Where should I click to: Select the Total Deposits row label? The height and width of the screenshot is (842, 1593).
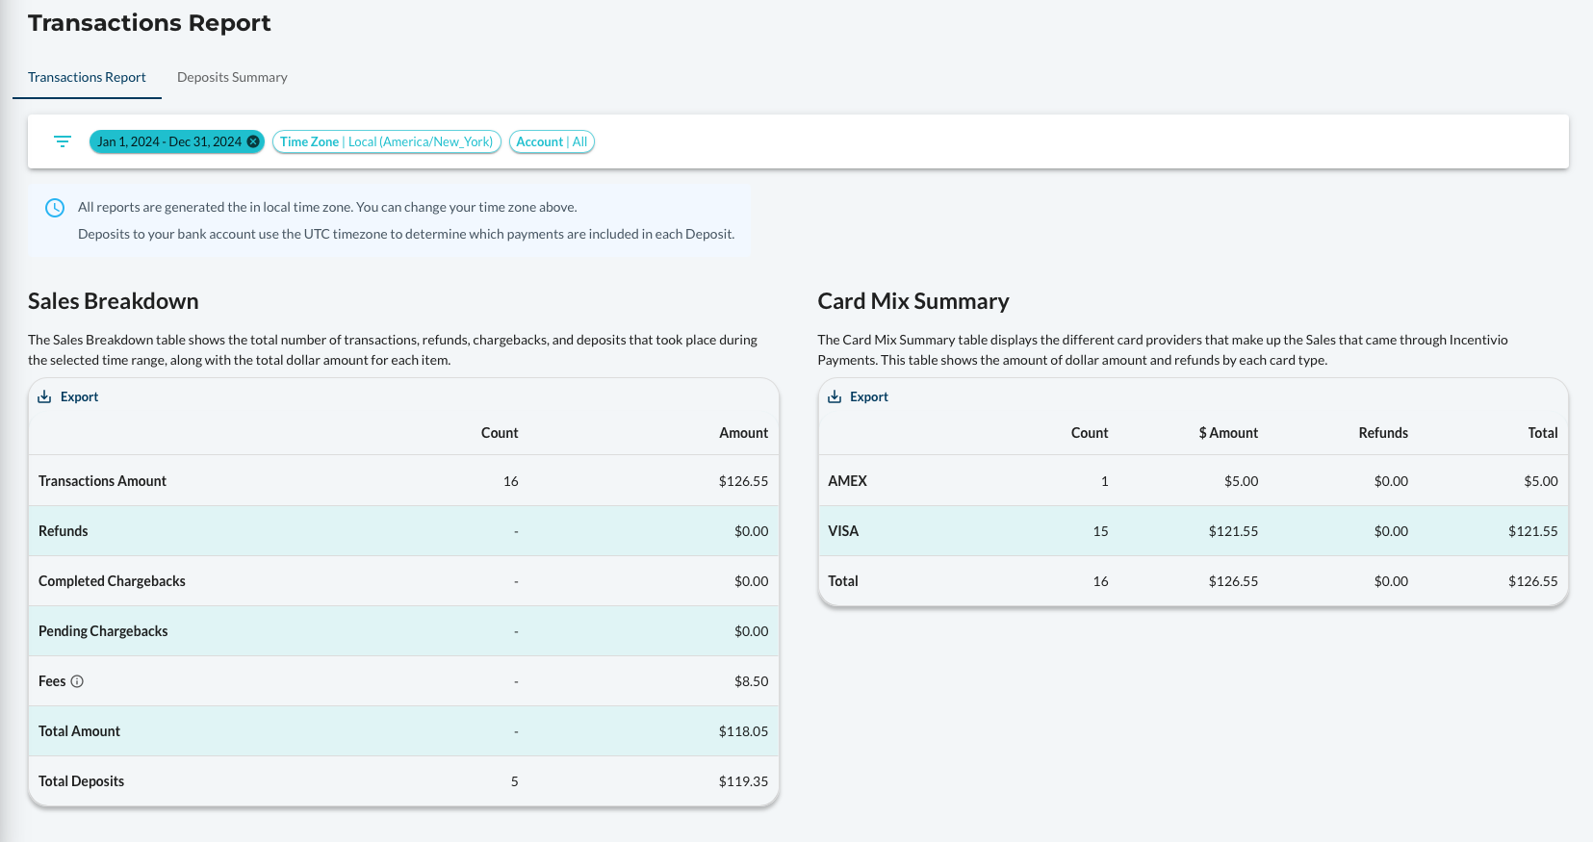point(81,781)
